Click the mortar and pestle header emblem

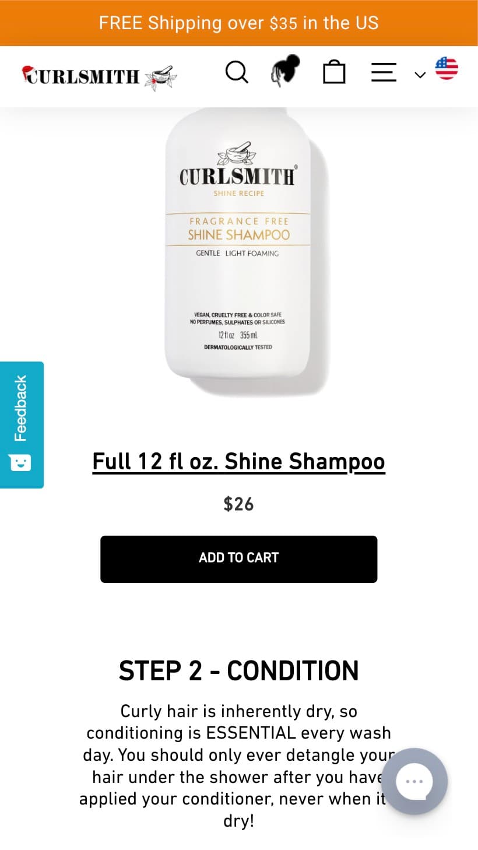(160, 78)
